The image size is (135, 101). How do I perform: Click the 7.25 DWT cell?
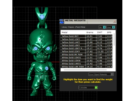[x=101, y=39]
